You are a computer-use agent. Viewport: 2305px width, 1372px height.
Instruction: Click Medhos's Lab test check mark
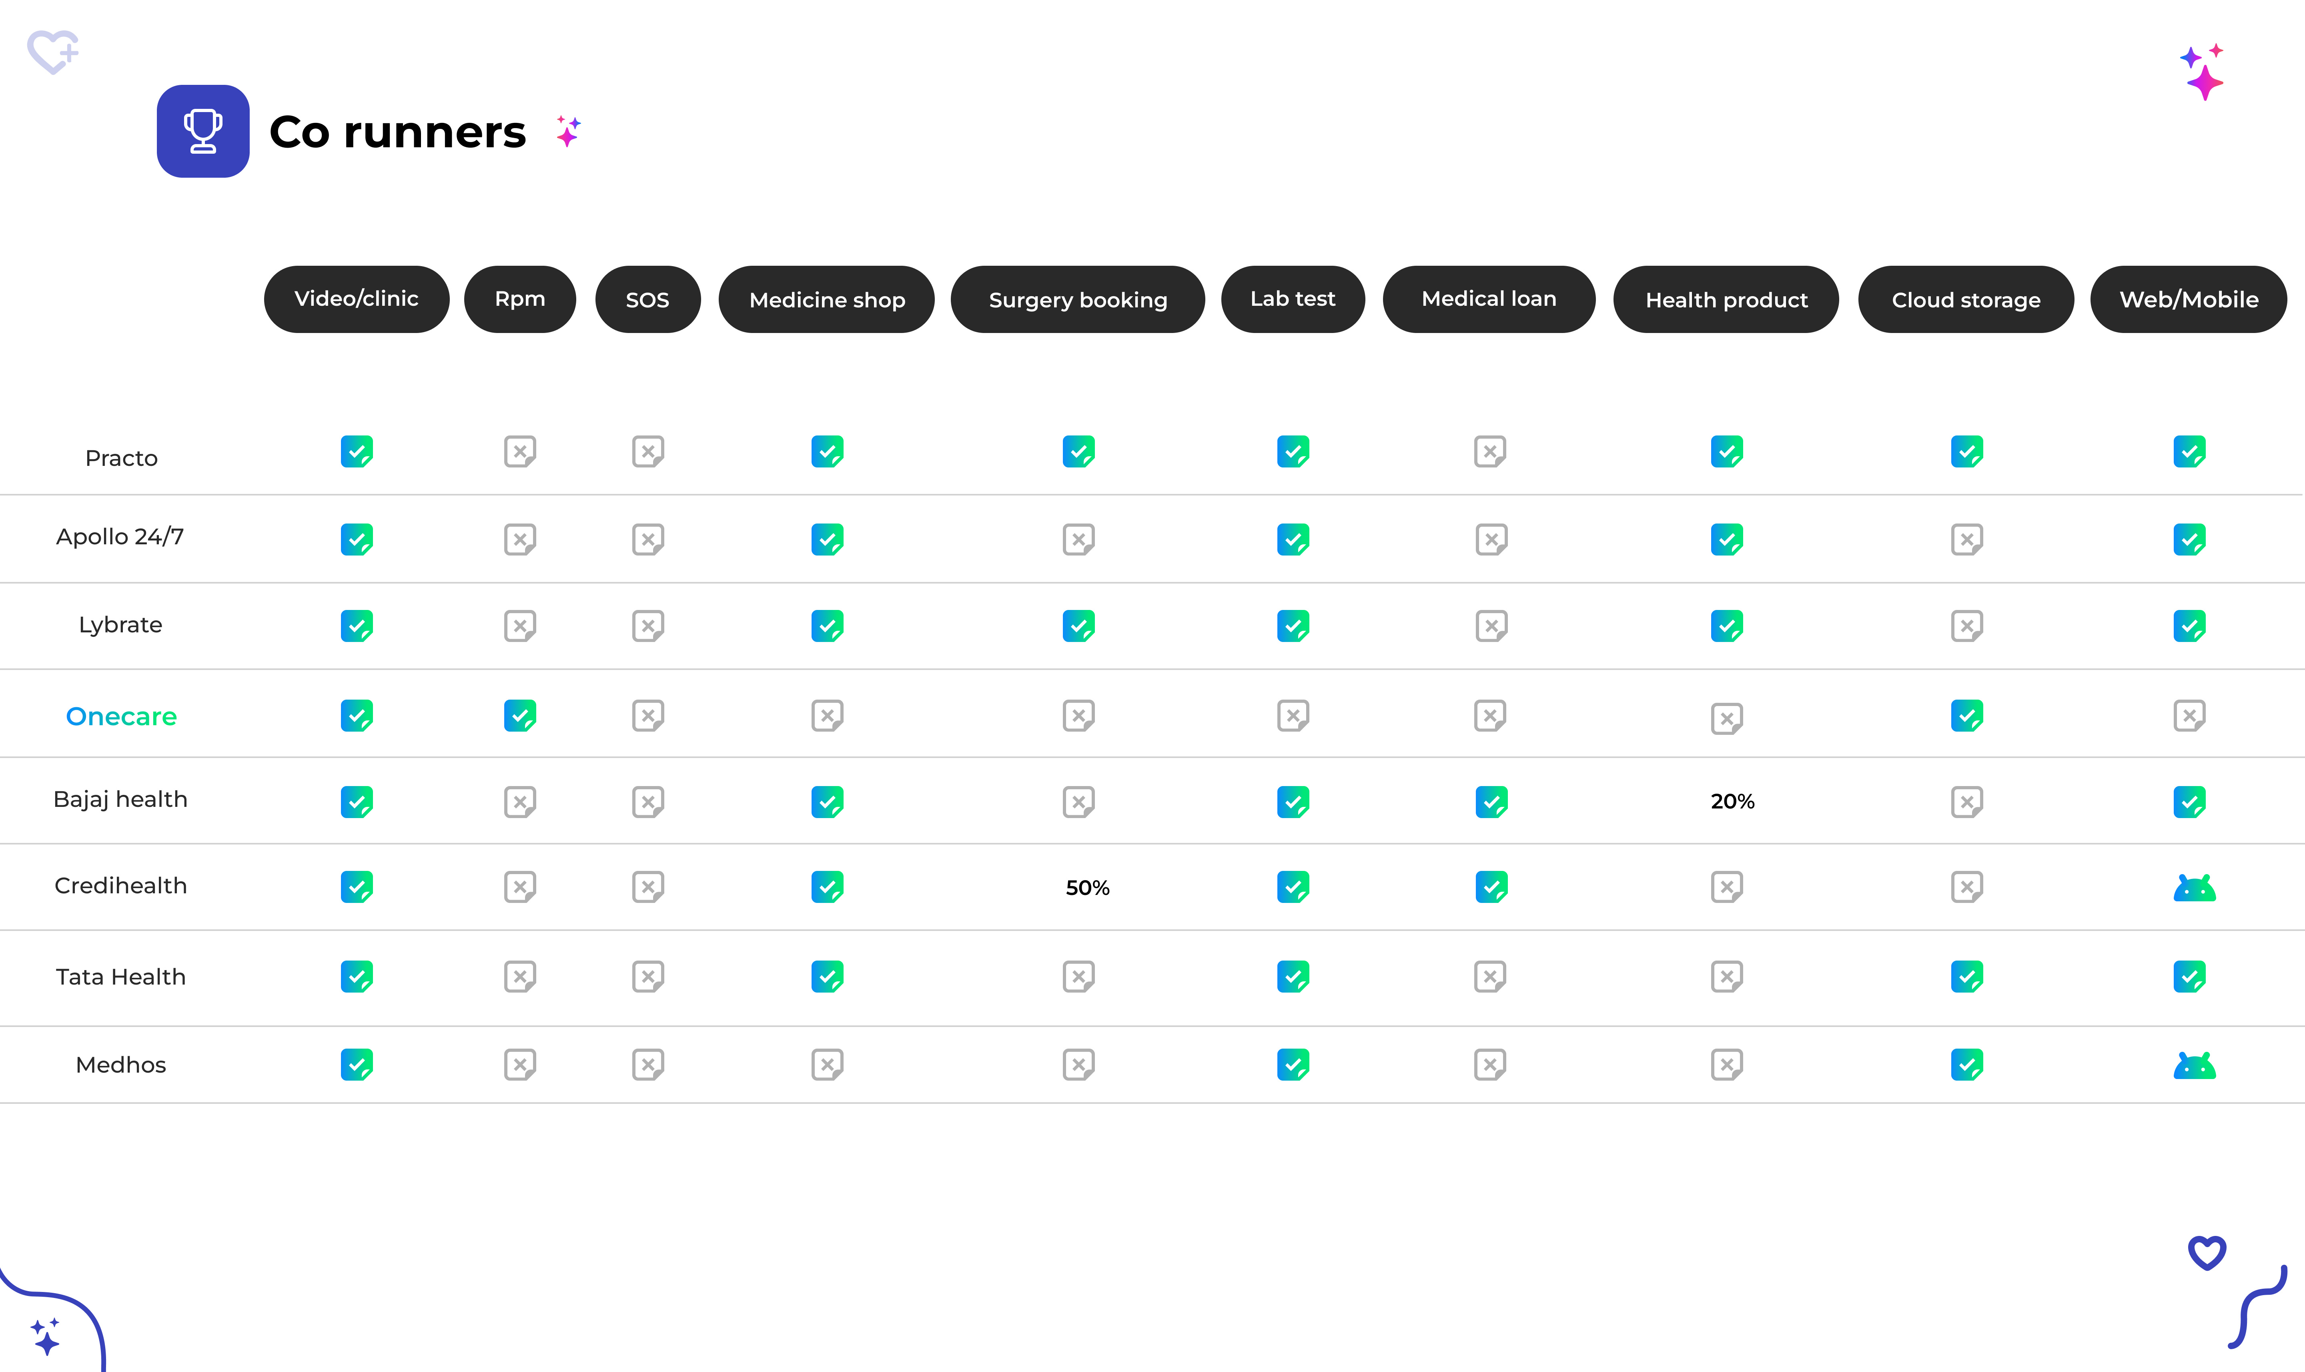[1293, 1064]
